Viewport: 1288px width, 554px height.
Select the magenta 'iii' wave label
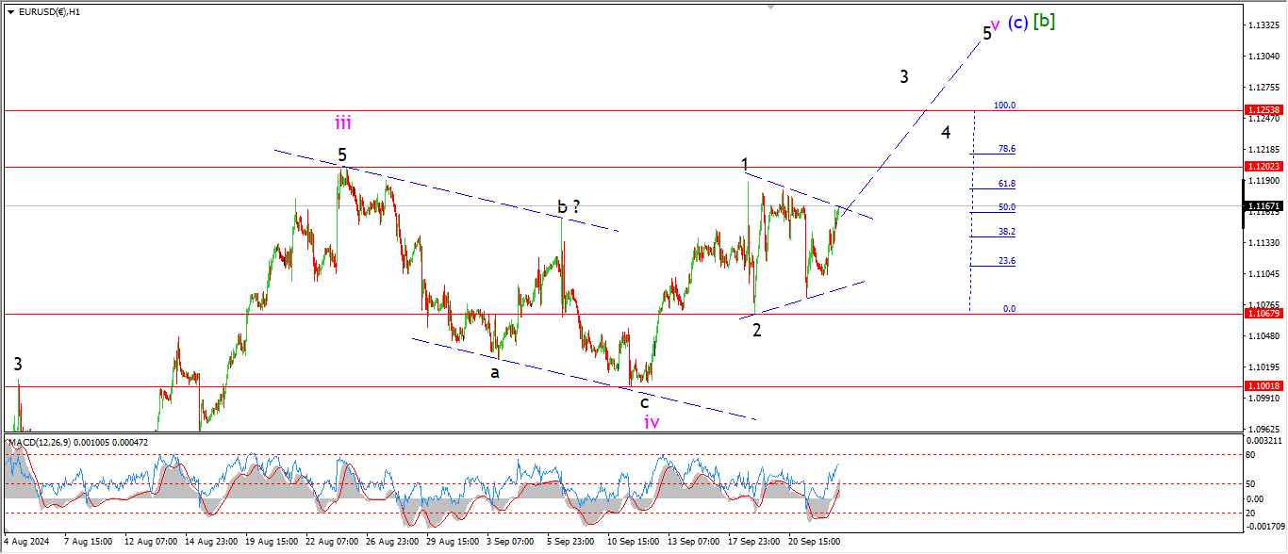pyautogui.click(x=342, y=122)
